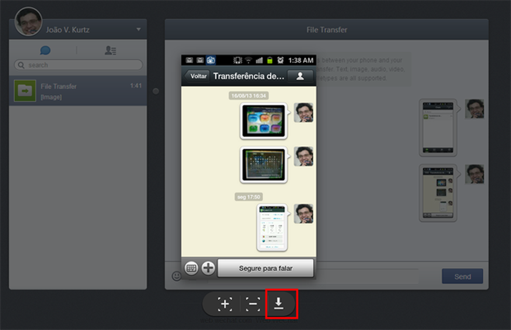The image size is (511, 330).
Task: Select the File Transfer header title
Action: point(326,30)
